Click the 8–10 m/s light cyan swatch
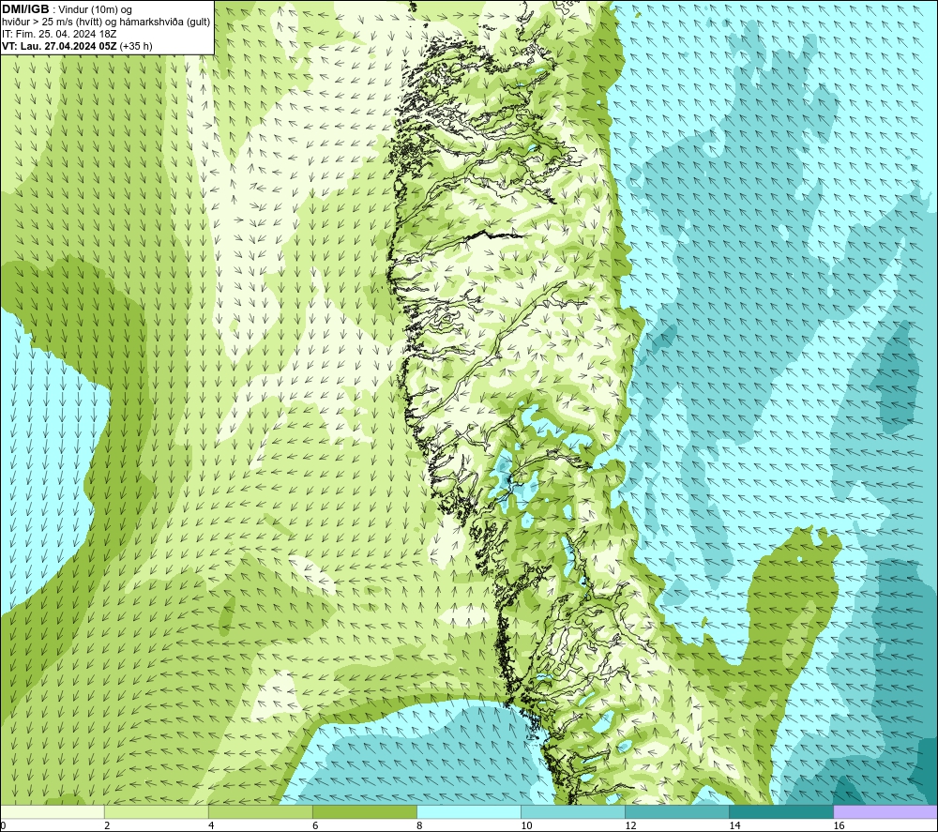Image resolution: width=938 pixels, height=832 pixels. 469,811
